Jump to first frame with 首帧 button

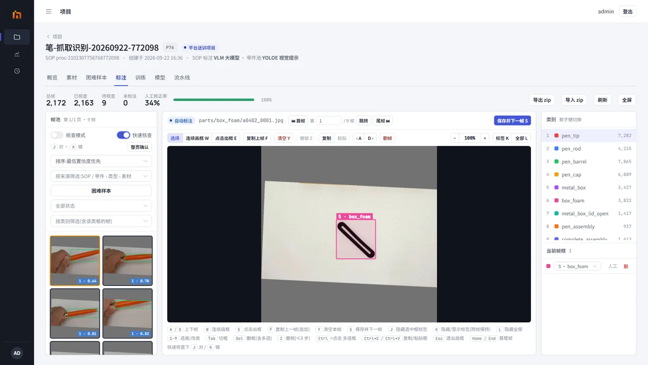(298, 120)
